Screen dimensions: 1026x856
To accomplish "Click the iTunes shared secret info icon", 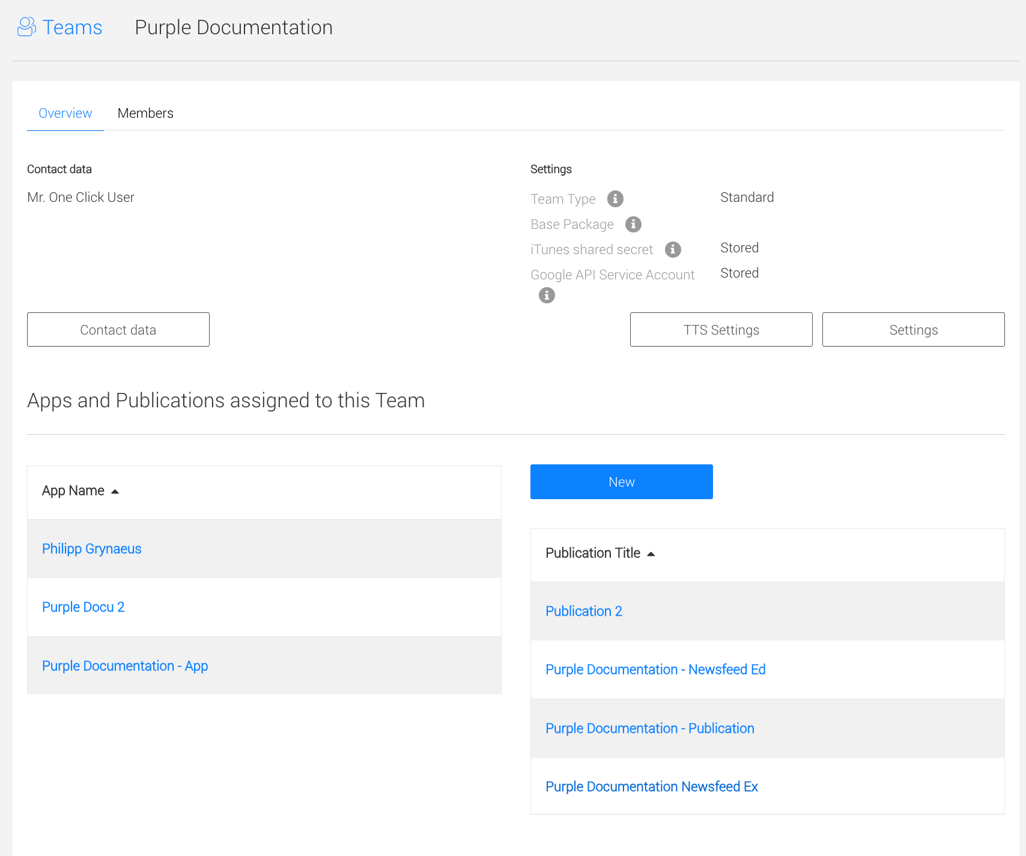I will [673, 249].
